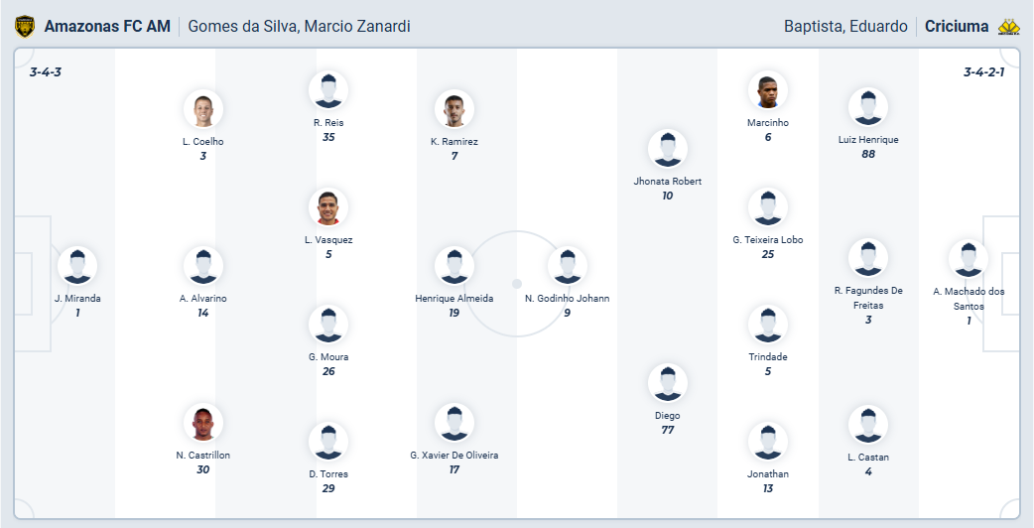Click Diego's number 77 avatar

click(x=667, y=383)
